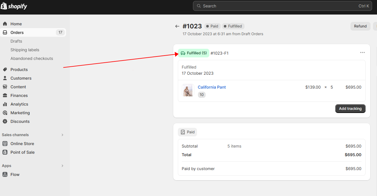This screenshot has width=377, height=196.
Task: Click the Marketing target icon
Action: (x=5, y=113)
